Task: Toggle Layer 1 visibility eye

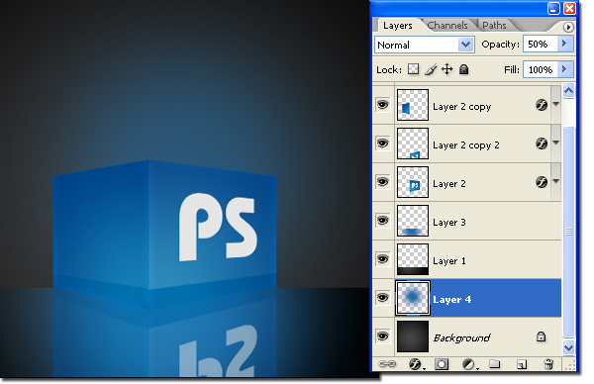Action: (383, 259)
